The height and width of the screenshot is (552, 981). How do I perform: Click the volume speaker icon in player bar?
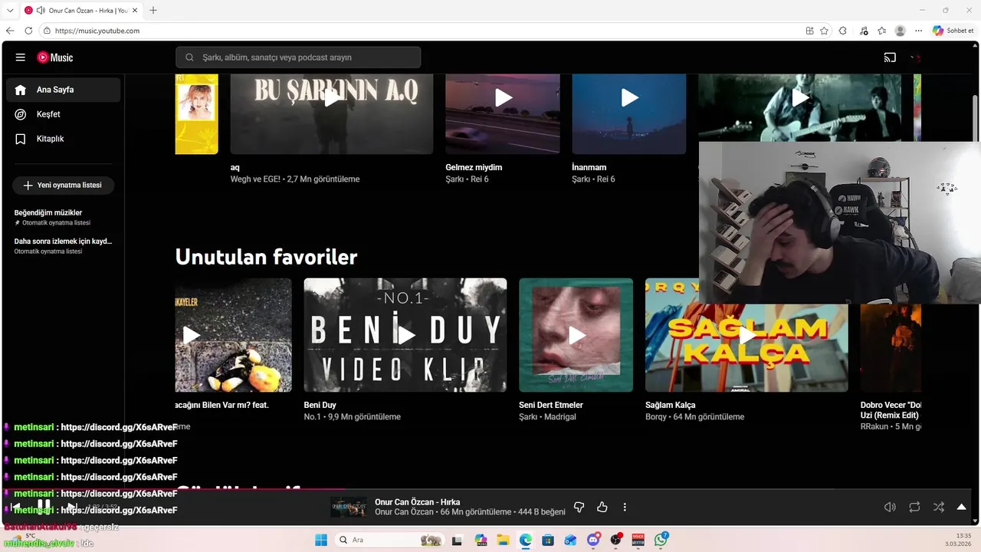[890, 507]
